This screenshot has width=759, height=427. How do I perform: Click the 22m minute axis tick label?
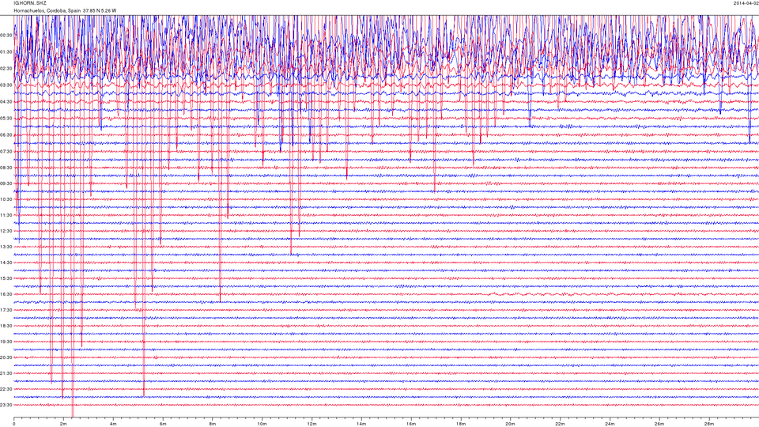(560, 424)
